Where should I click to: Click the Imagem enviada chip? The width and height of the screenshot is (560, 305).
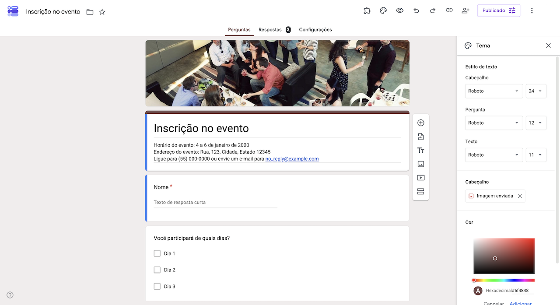point(495,196)
